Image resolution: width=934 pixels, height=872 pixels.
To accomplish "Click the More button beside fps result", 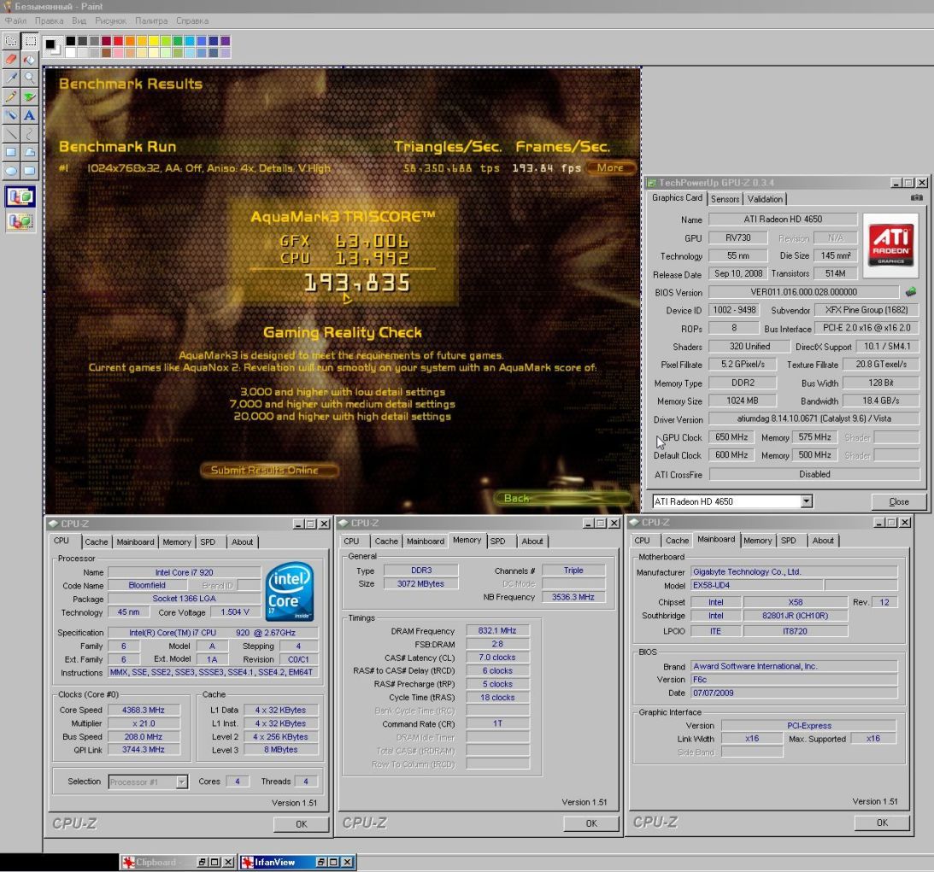I will [x=610, y=167].
